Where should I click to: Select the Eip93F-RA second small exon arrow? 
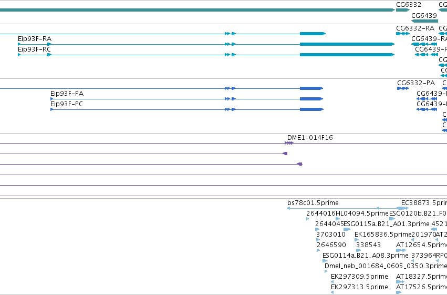[x=49, y=44]
